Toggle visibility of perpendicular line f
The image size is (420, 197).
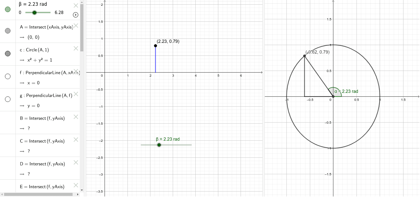[x=7, y=76]
